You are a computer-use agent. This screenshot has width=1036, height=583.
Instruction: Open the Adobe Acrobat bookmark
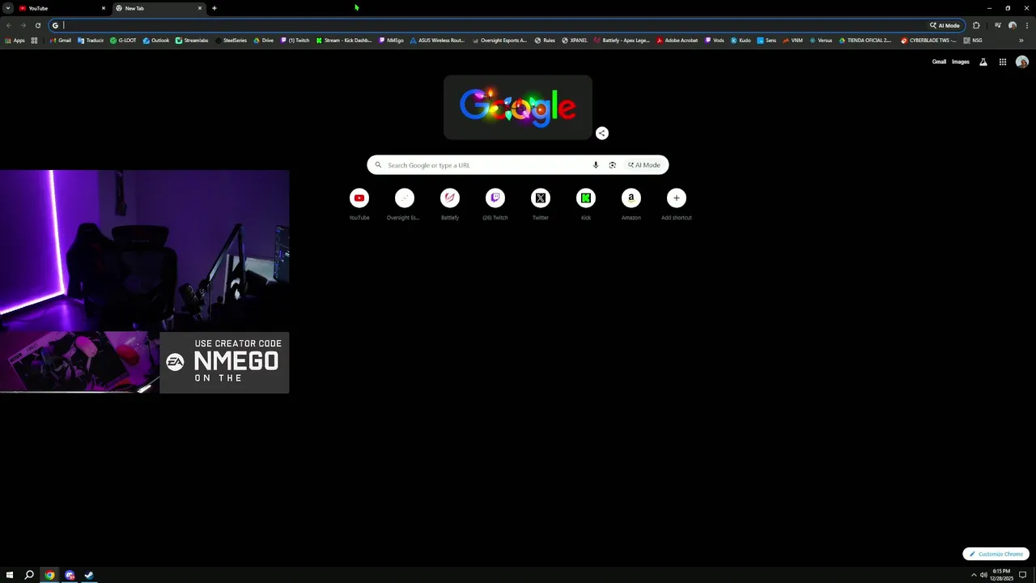coord(677,40)
